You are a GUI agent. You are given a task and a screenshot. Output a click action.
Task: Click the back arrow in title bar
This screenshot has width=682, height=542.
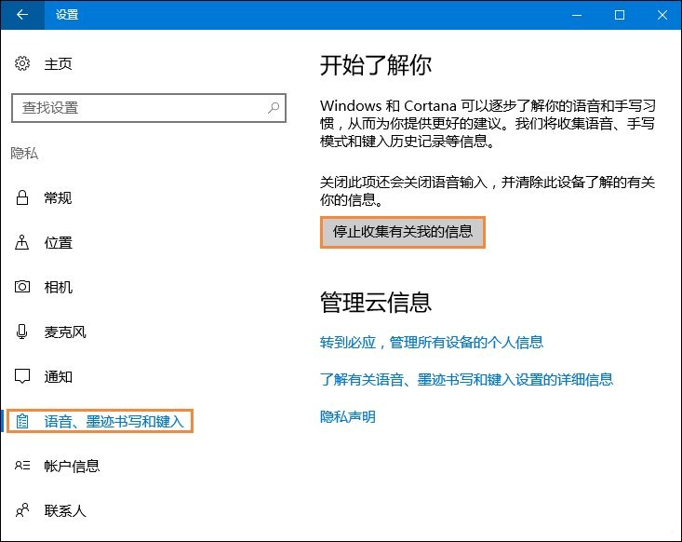(x=22, y=15)
